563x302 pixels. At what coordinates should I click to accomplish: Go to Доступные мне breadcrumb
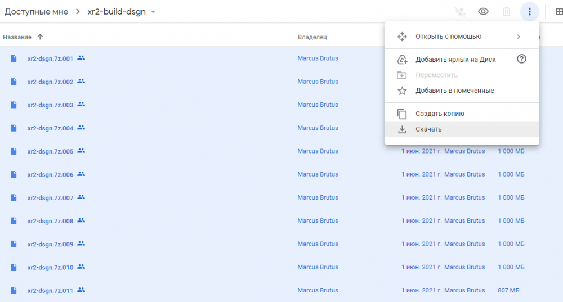click(36, 12)
